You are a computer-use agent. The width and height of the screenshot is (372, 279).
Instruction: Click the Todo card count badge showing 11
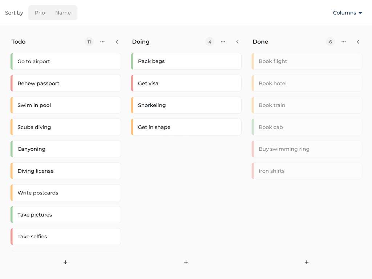[x=89, y=42]
